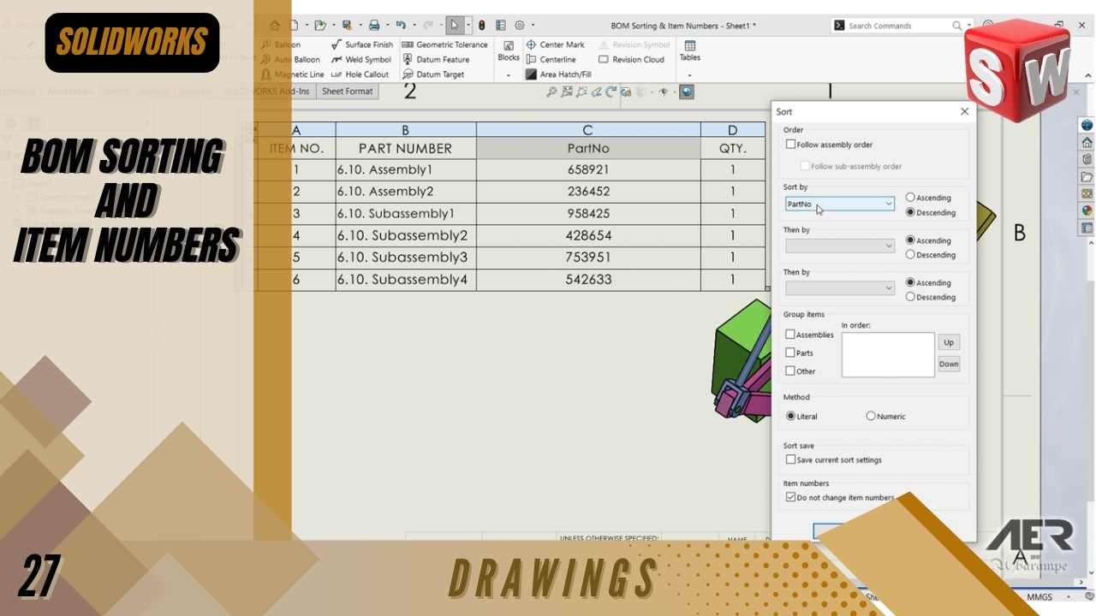Open Custom Properties in task pane
The width and height of the screenshot is (1096, 616).
tap(1087, 228)
